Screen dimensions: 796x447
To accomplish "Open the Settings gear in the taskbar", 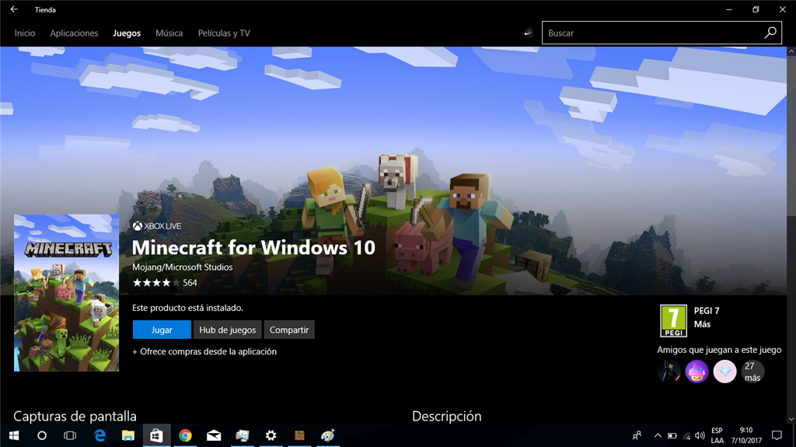I will click(271, 436).
